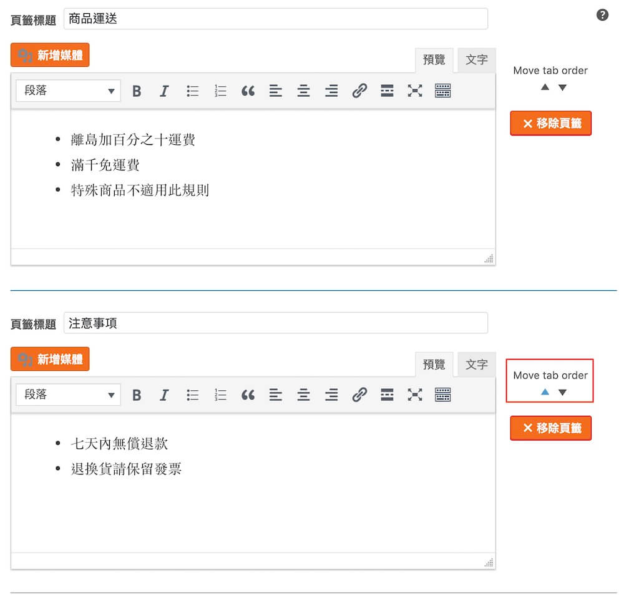Screen dimensions: 624x595
Task: Insert Read More tag in 商品運送 editor
Action: coord(387,91)
